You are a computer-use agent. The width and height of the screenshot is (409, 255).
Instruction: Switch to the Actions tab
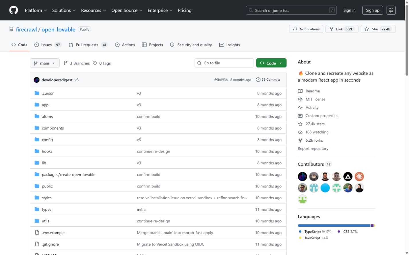[x=125, y=45]
